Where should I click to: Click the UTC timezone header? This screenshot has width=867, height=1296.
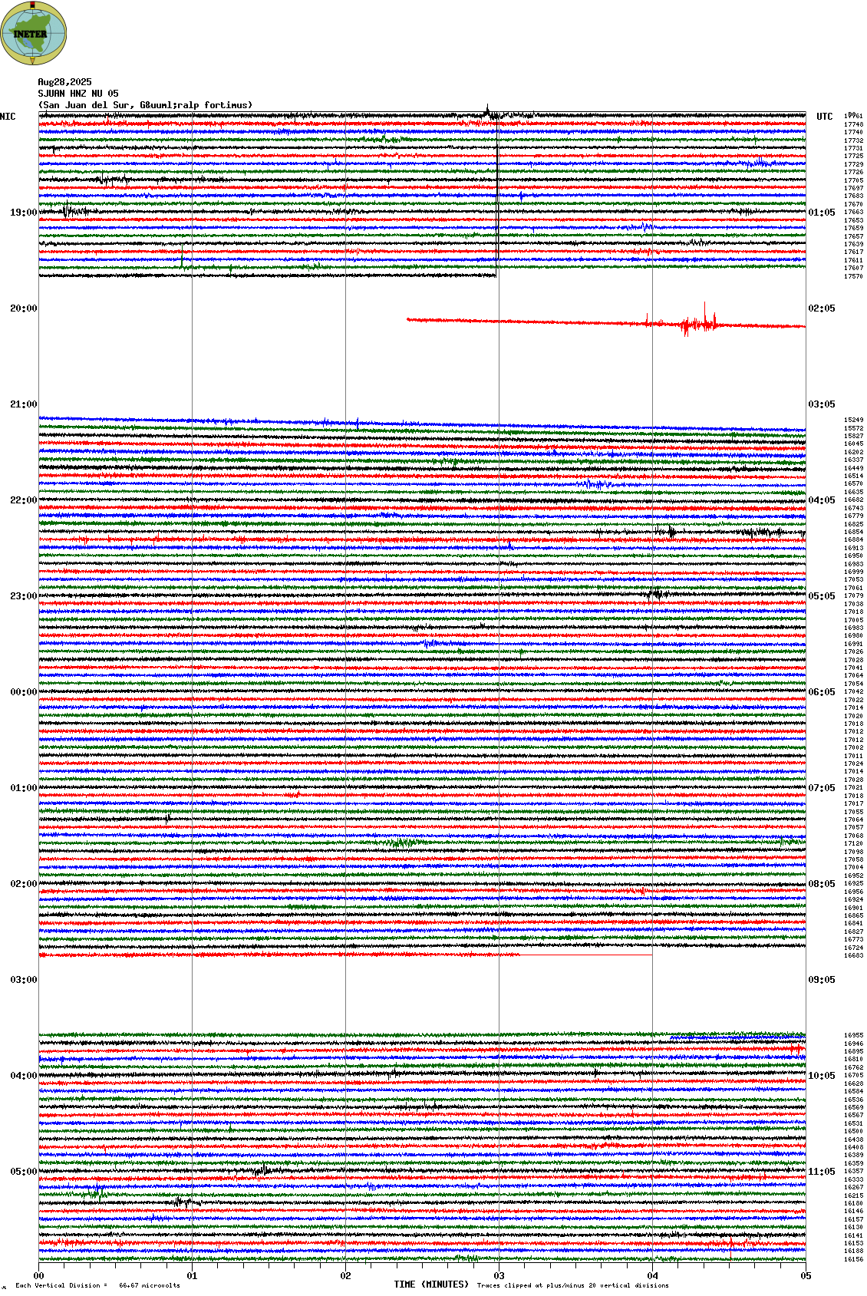pos(824,117)
